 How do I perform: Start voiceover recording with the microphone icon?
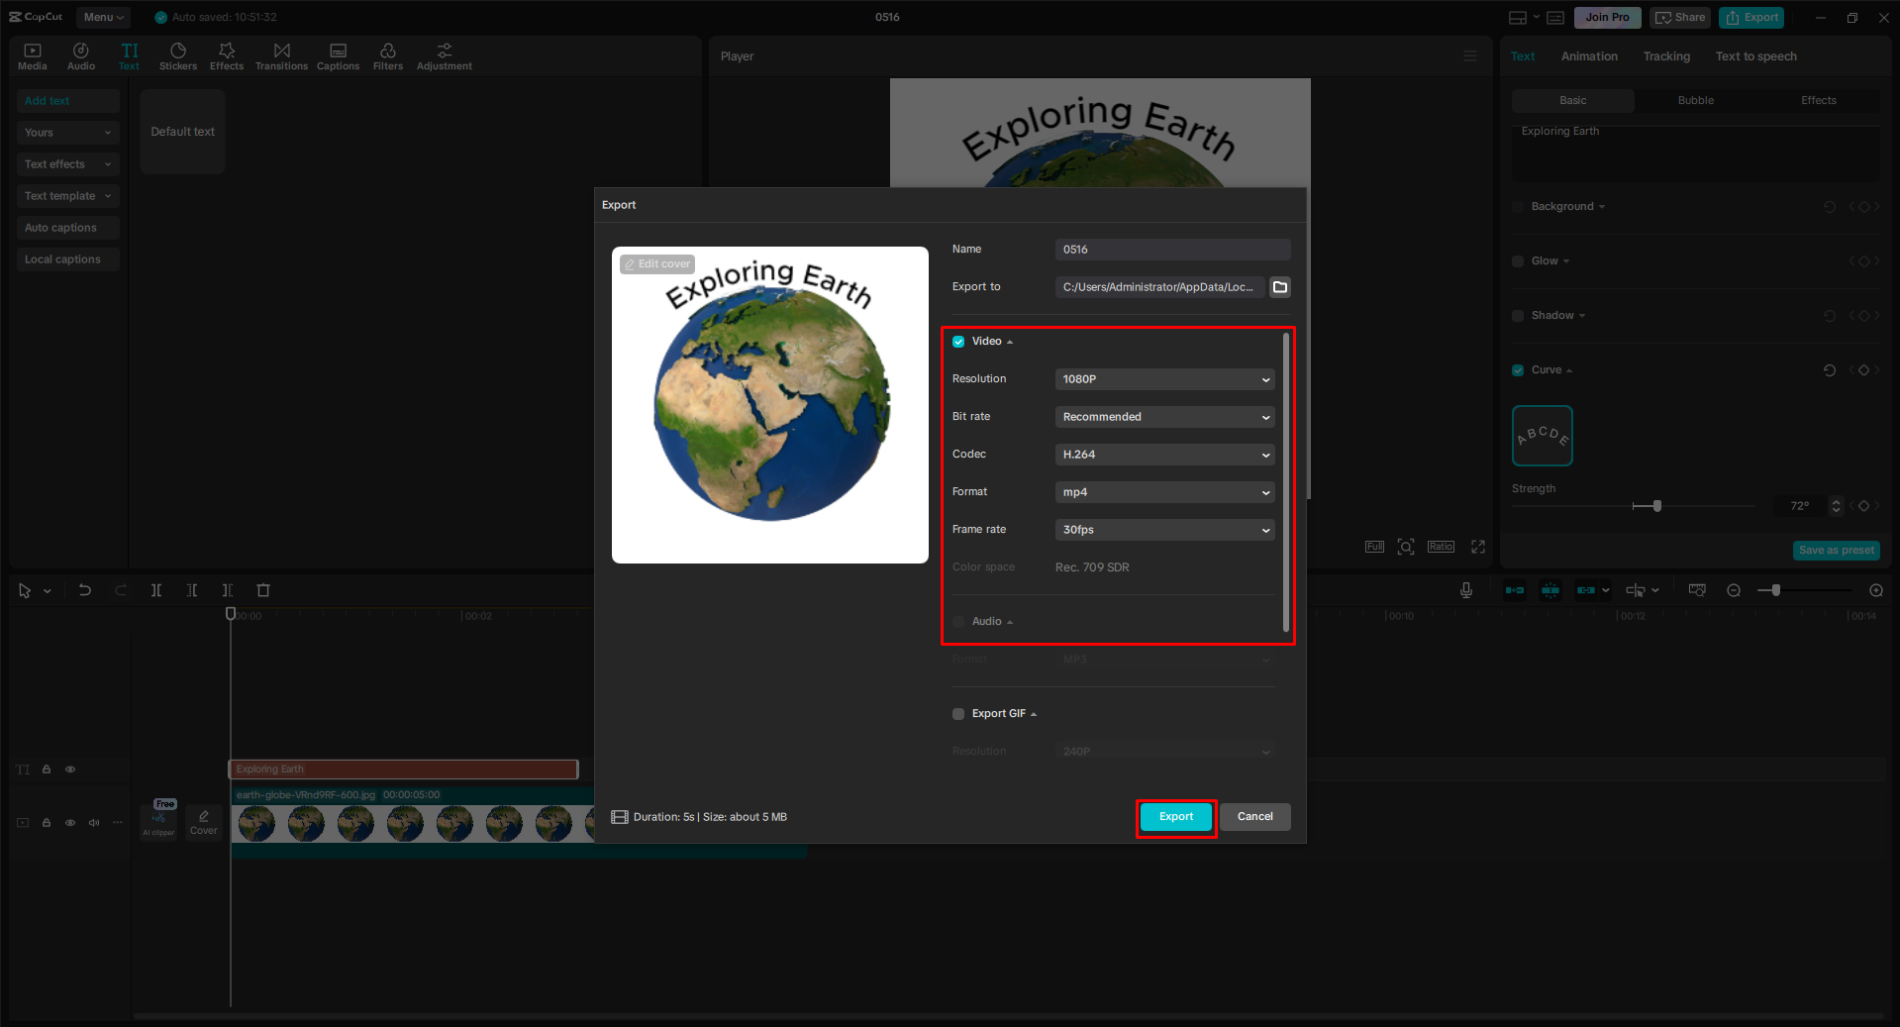point(1465,589)
